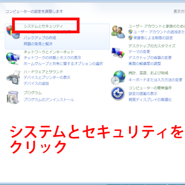Image resolution: width=185 pixels, height=185 pixels.
Task: Click 保護者による制限の設定 link
Action: [153, 38]
